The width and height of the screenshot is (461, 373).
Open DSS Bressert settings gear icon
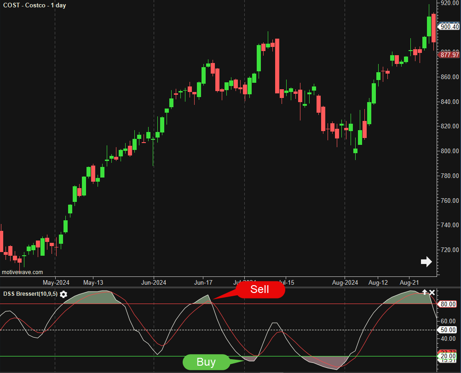coord(63,294)
